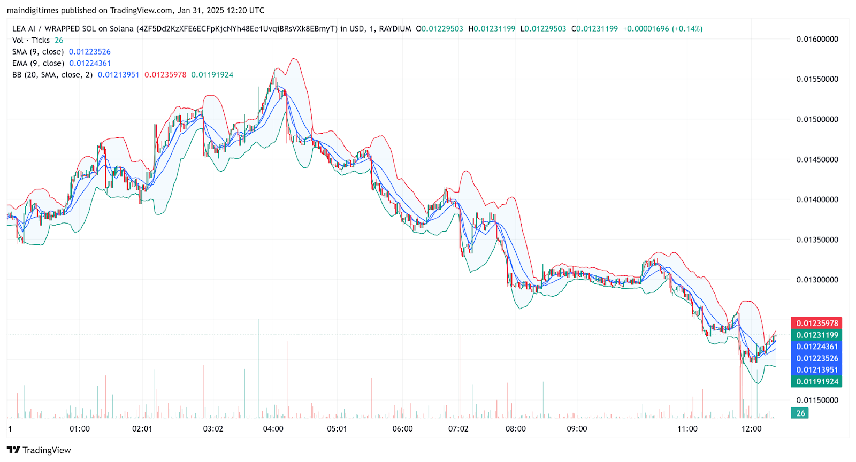Select the EMA (9, close) indicator legend

click(x=38, y=63)
